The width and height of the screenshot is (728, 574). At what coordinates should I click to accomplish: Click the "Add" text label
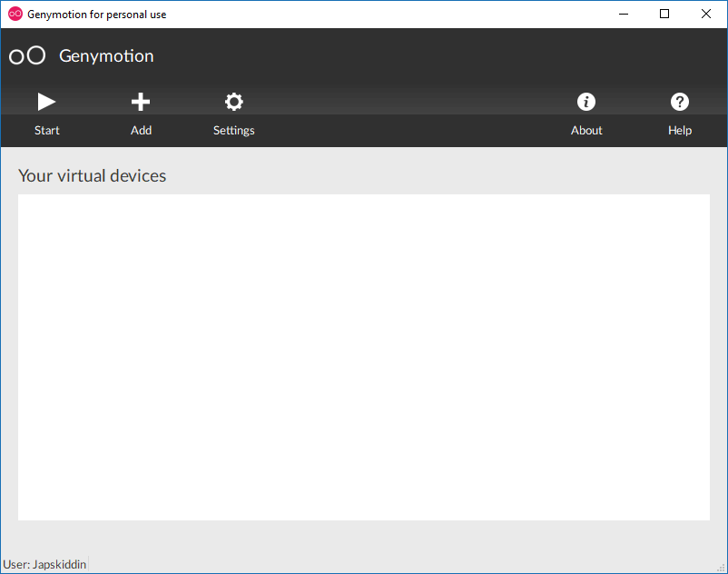point(141,131)
